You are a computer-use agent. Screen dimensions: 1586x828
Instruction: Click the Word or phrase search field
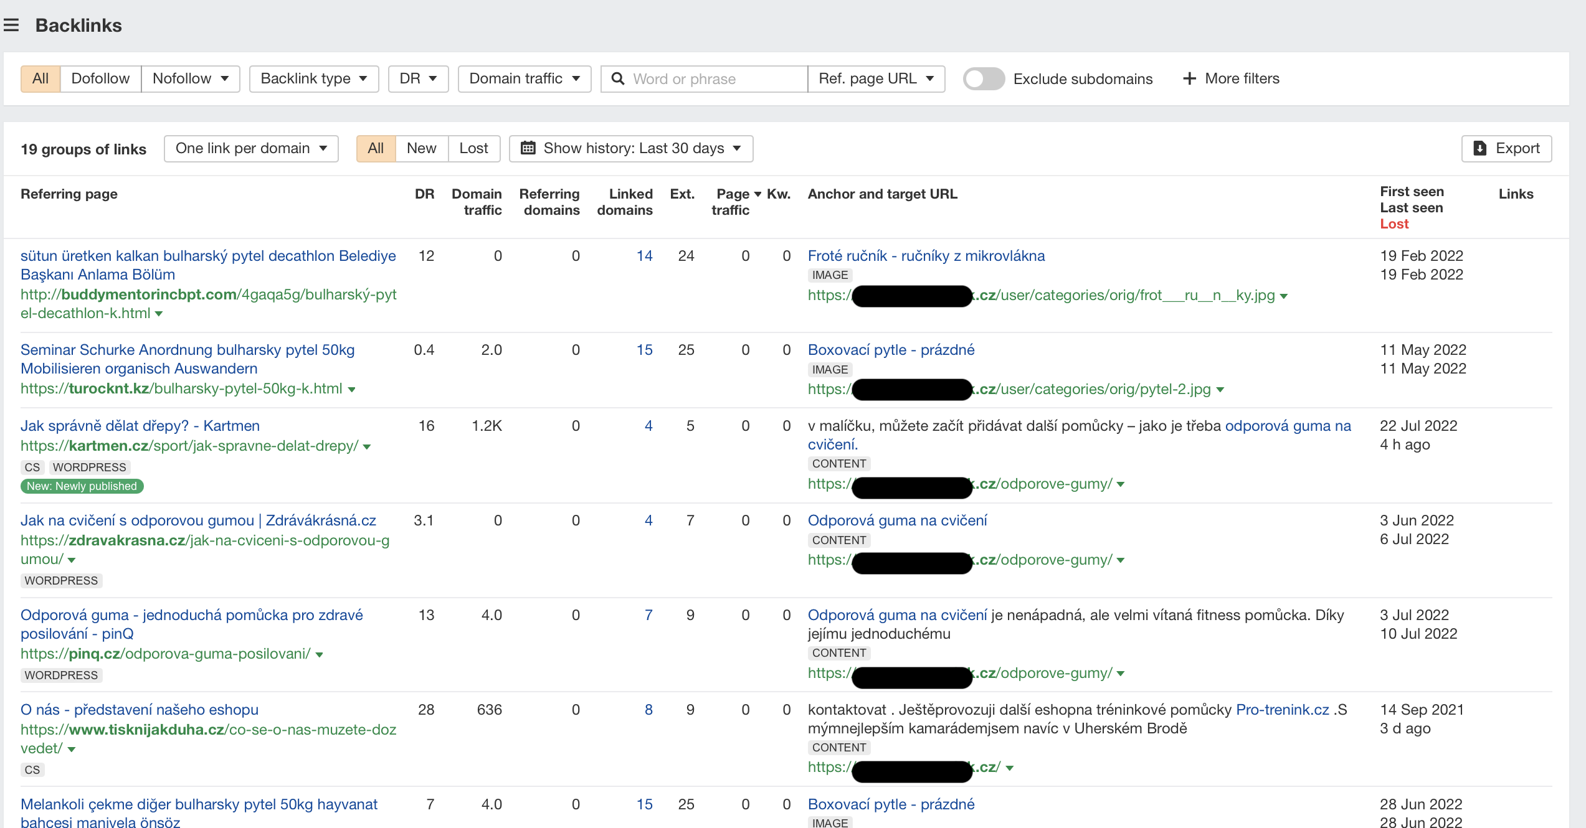tap(704, 79)
